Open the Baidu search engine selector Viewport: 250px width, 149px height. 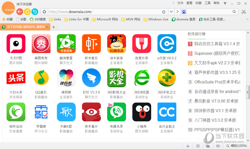[184, 12]
